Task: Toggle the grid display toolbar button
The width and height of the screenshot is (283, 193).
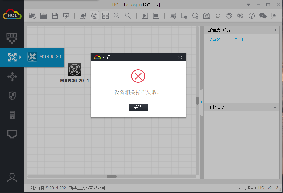Action: 105,16
